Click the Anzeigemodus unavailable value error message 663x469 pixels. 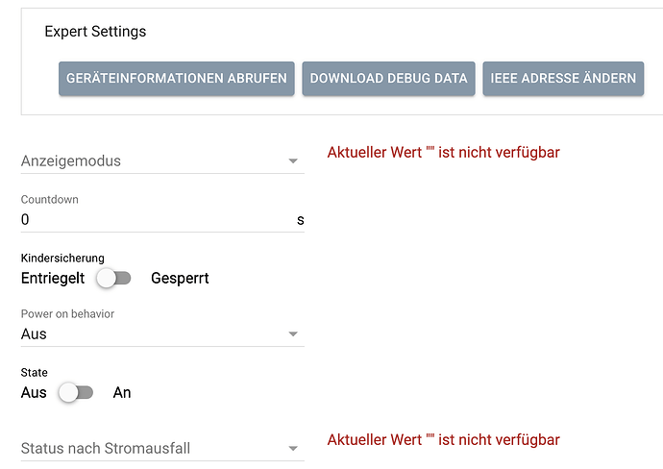coord(444,153)
